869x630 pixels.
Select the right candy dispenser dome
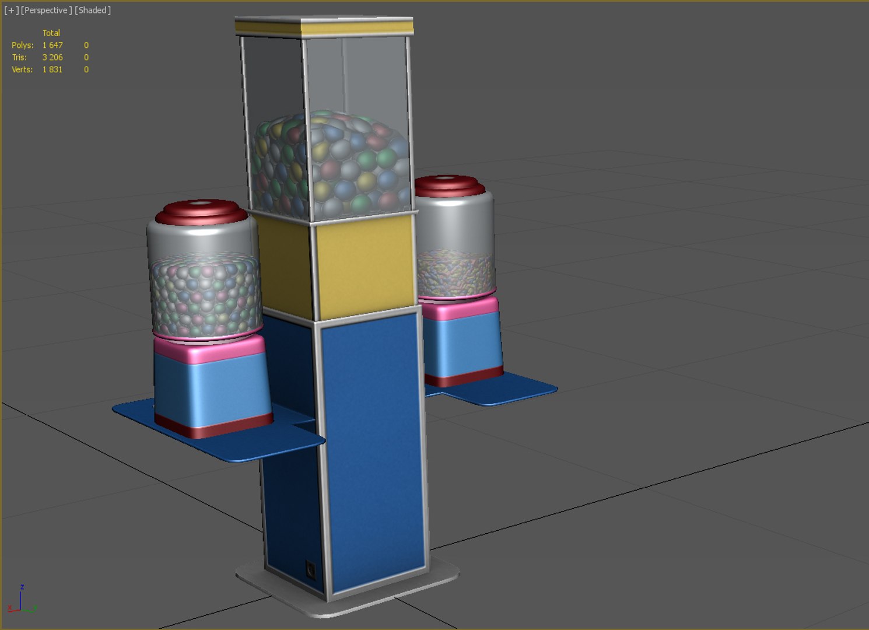tap(455, 239)
